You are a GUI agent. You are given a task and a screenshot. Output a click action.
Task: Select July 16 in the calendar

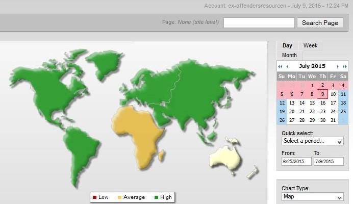(x=323, y=103)
